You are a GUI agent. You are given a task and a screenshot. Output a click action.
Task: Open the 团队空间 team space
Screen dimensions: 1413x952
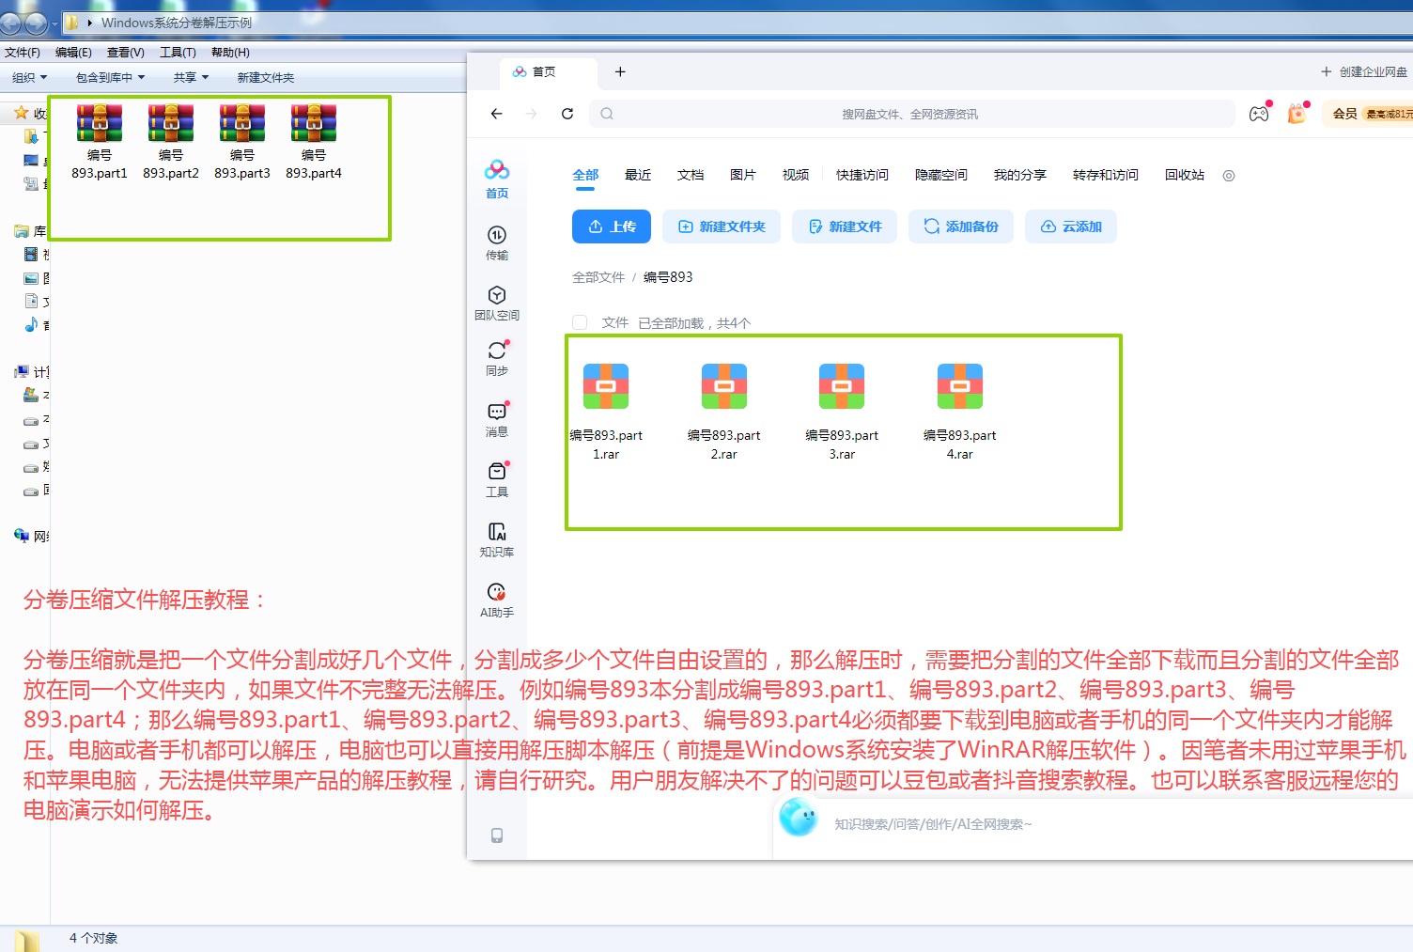pyautogui.click(x=497, y=303)
